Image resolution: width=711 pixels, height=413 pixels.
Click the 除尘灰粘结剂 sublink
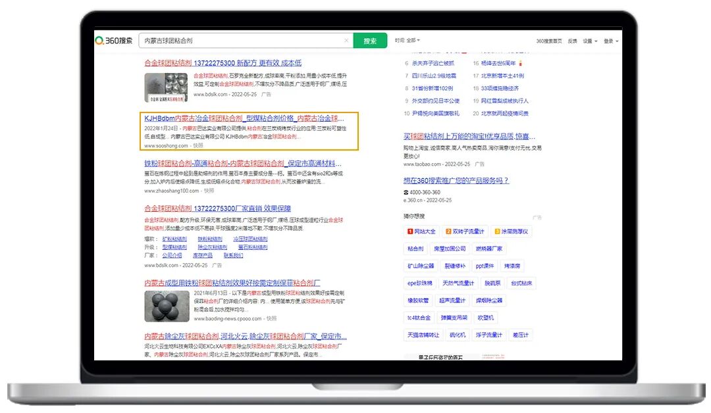point(212,247)
